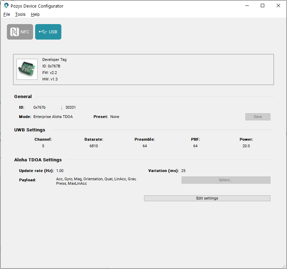Image resolution: width=287 pixels, height=269 pixels.
Task: Open the Tools menu
Action: click(20, 14)
